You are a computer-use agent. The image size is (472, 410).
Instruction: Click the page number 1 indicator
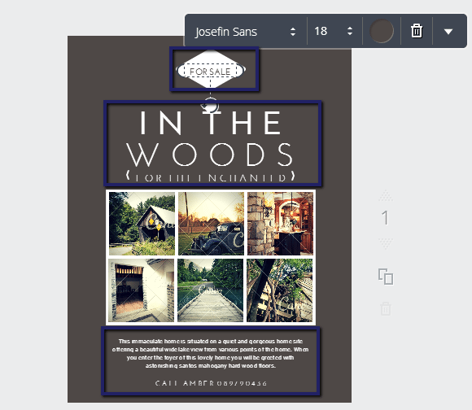tap(385, 217)
